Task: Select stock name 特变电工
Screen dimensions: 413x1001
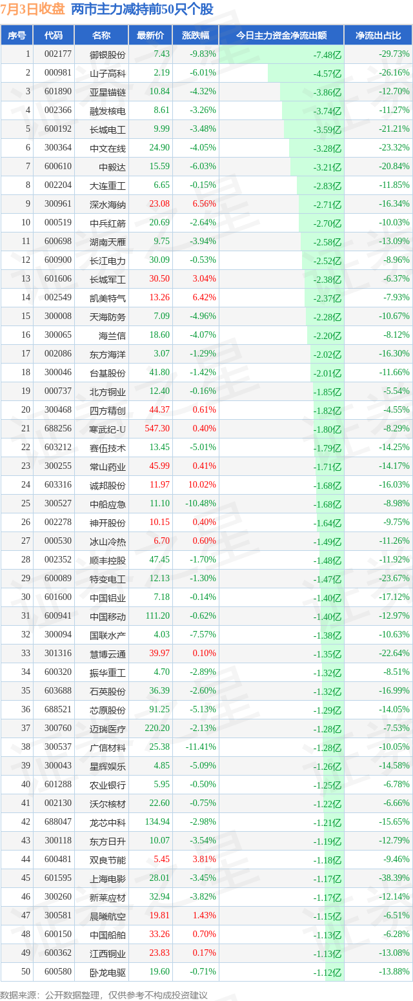Action: click(108, 579)
